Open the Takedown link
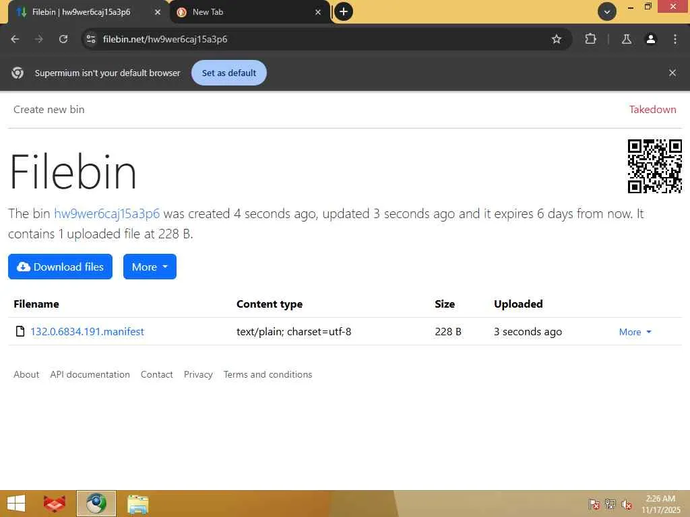This screenshot has width=690, height=517. [x=652, y=110]
